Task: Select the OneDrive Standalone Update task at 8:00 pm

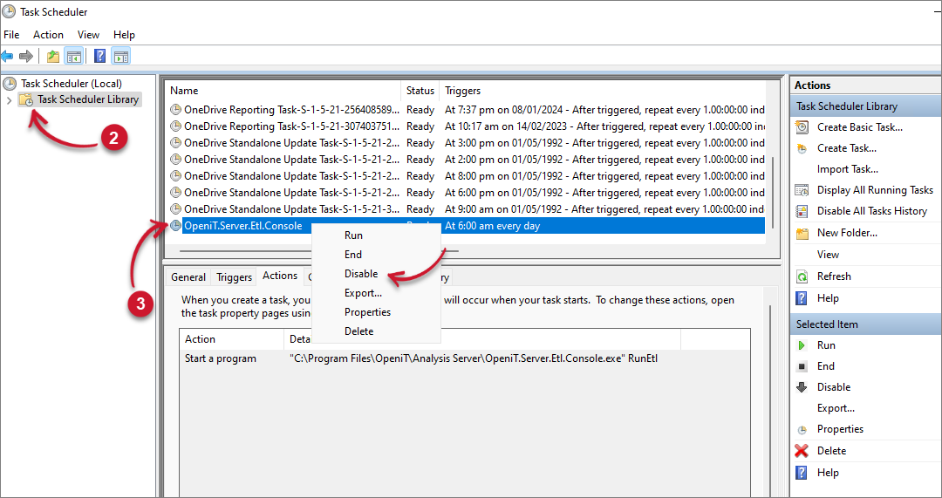Action: (467, 176)
